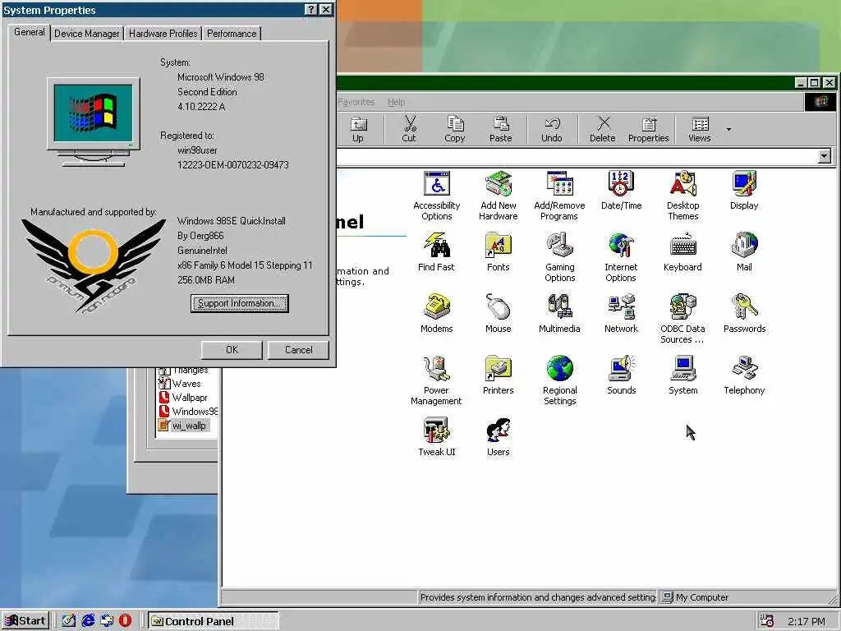
Task: Open the Start menu
Action: point(25,621)
